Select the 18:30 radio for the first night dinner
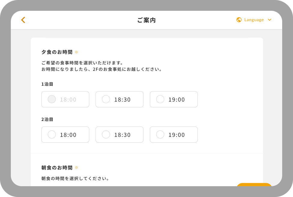This screenshot has height=197, width=293. point(106,99)
